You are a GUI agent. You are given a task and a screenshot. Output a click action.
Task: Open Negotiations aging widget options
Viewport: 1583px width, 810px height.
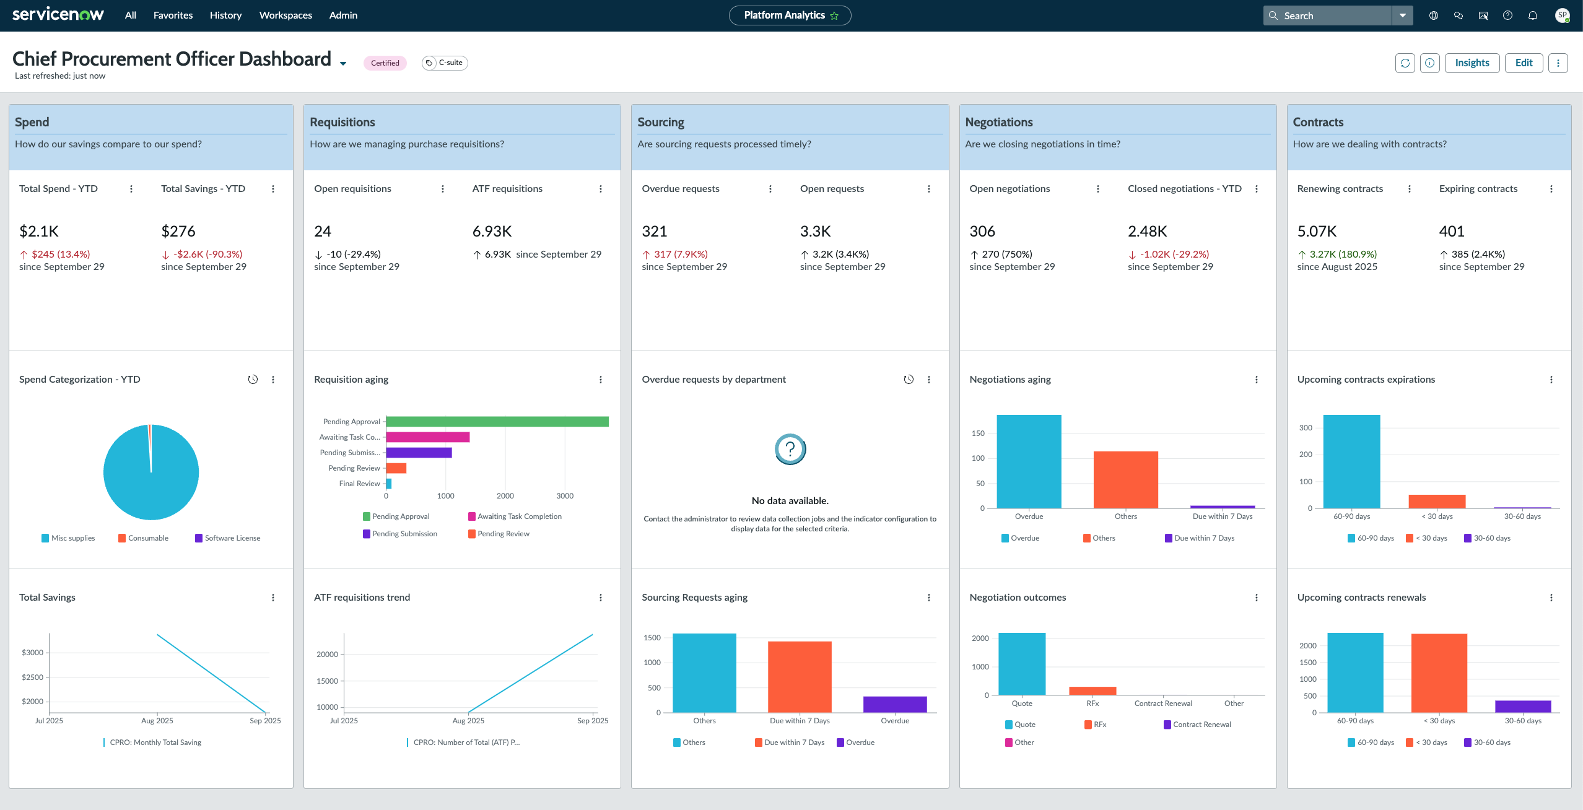[x=1257, y=380]
